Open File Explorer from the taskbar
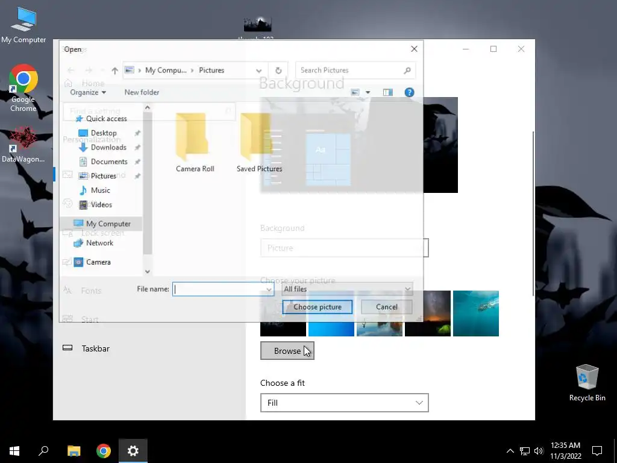The width and height of the screenshot is (617, 463). [74, 451]
